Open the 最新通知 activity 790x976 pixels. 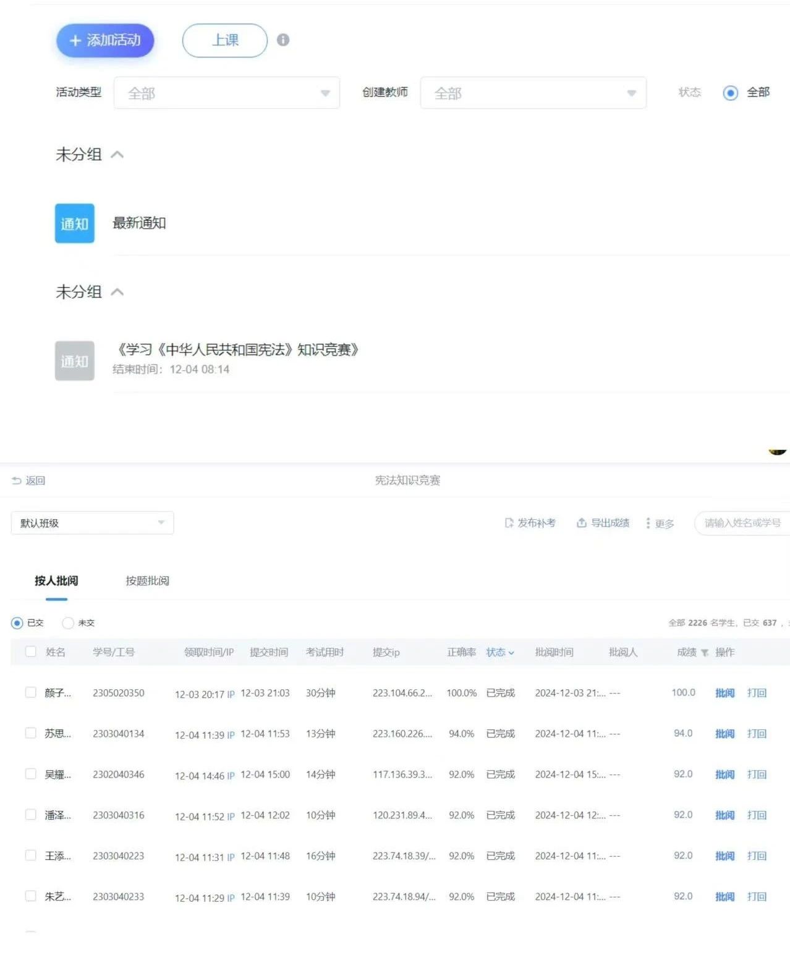[139, 223]
